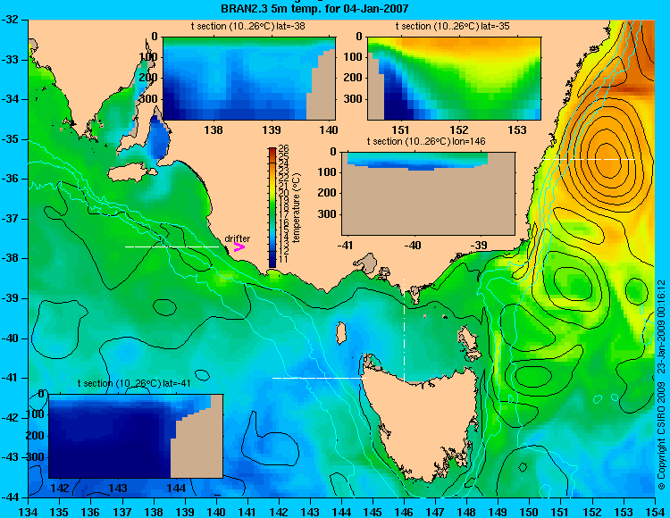The width and height of the screenshot is (670, 518).
Task: Click the '26' value atop the color bar
Action: pyautogui.click(x=283, y=148)
